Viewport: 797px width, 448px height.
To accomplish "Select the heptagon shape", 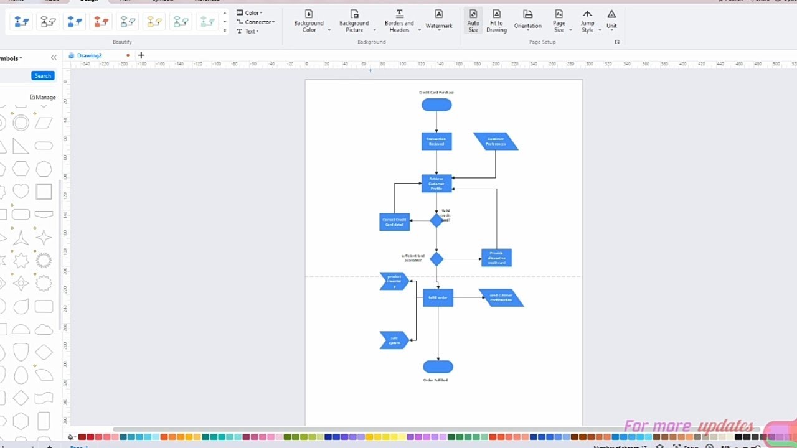I will click(x=44, y=169).
